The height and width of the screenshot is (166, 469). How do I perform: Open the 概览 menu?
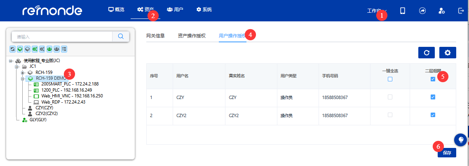click(x=116, y=9)
